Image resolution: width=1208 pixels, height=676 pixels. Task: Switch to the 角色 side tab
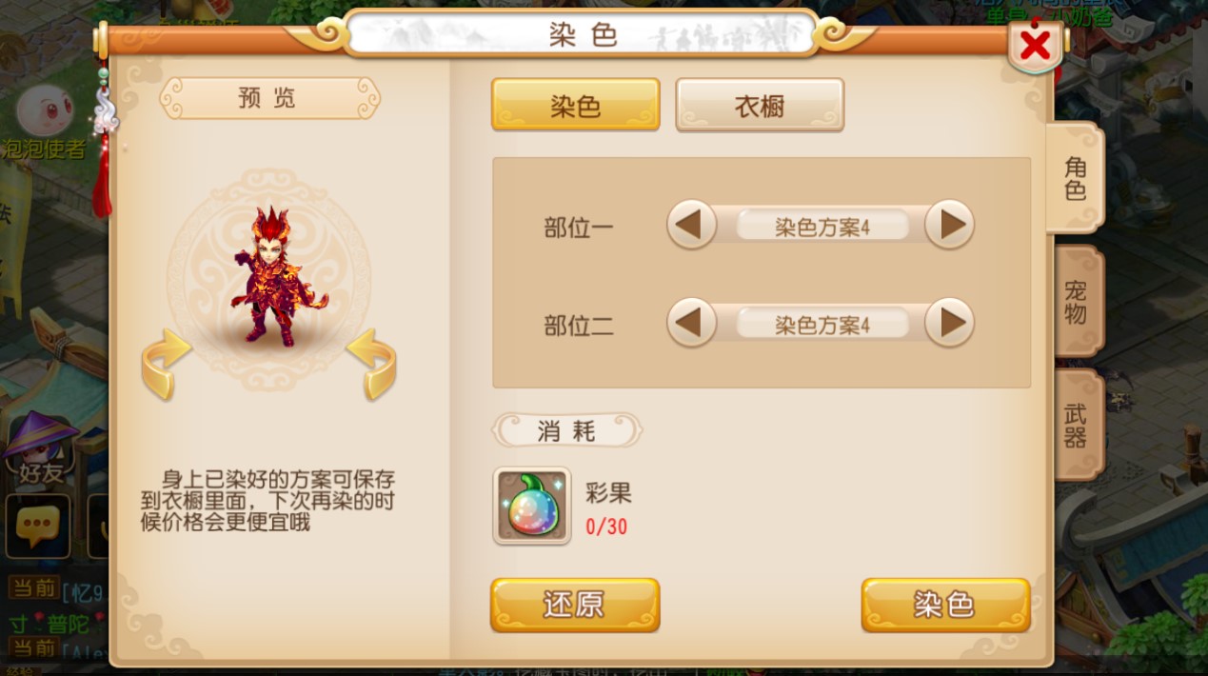1076,178
